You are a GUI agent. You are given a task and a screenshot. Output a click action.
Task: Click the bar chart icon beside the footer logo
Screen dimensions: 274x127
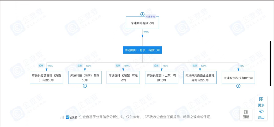(62, 117)
